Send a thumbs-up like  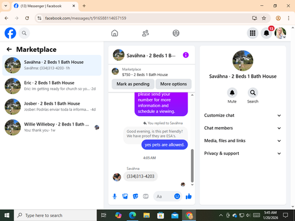click(x=189, y=196)
